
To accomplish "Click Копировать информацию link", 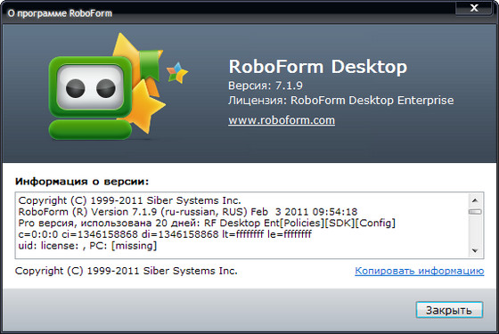I will click(420, 271).
